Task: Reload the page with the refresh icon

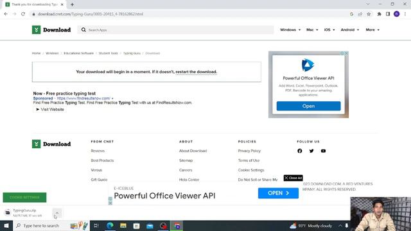Action: 23,14
